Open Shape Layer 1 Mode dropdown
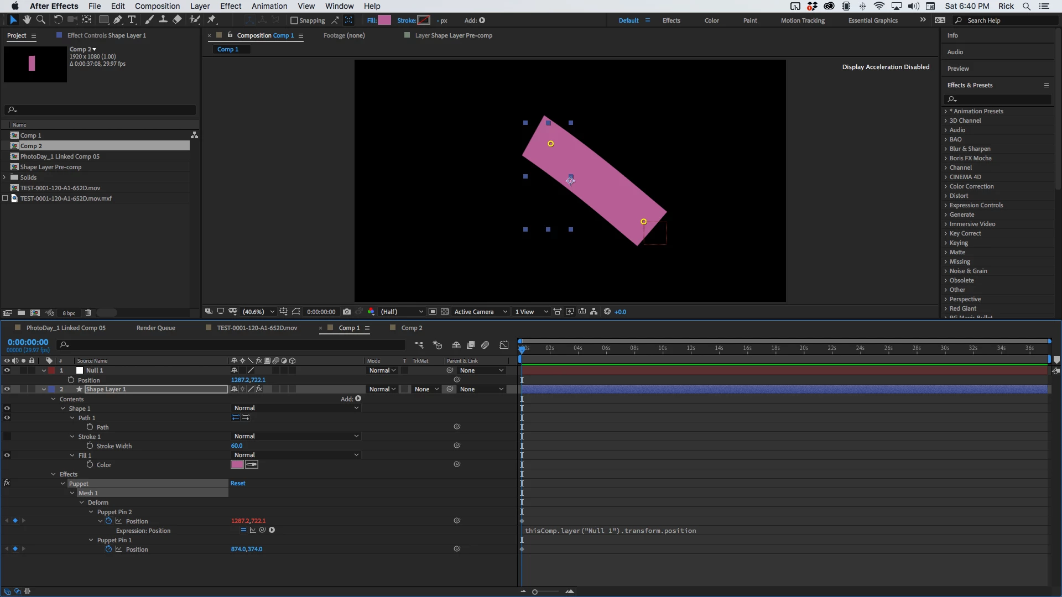This screenshot has height=597, width=1062. click(382, 389)
